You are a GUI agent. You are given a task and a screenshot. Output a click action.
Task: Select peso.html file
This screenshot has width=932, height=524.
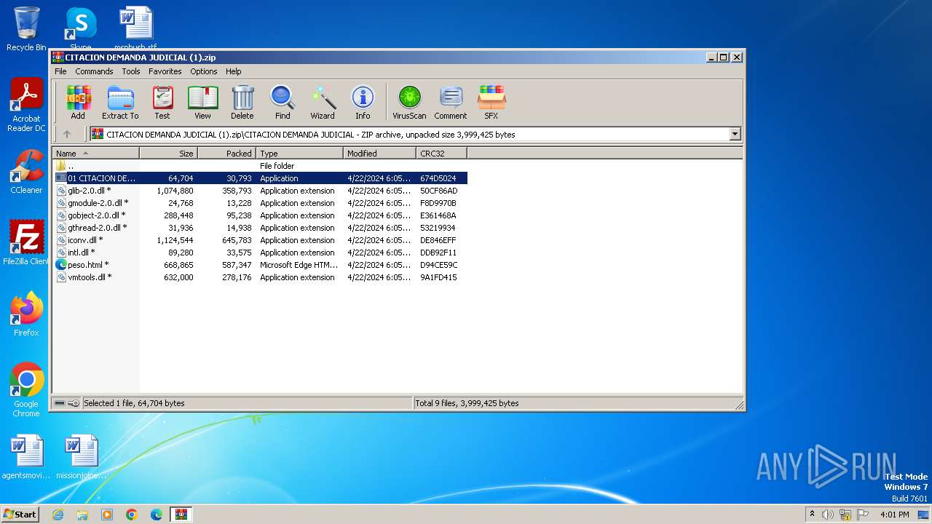(260, 265)
